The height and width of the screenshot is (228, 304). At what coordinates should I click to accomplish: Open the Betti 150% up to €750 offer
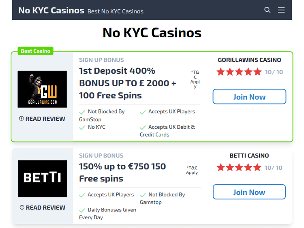point(122,172)
